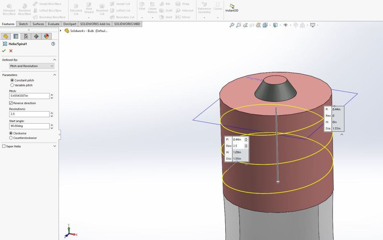This screenshot has width=383, height=240.
Task: Switch to the Sketch tab
Action: pyautogui.click(x=23, y=24)
